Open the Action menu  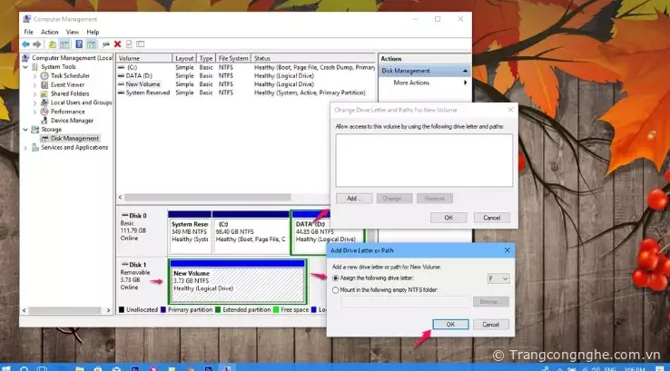click(x=49, y=32)
